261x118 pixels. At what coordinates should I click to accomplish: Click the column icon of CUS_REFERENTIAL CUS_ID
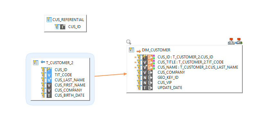(57, 27)
